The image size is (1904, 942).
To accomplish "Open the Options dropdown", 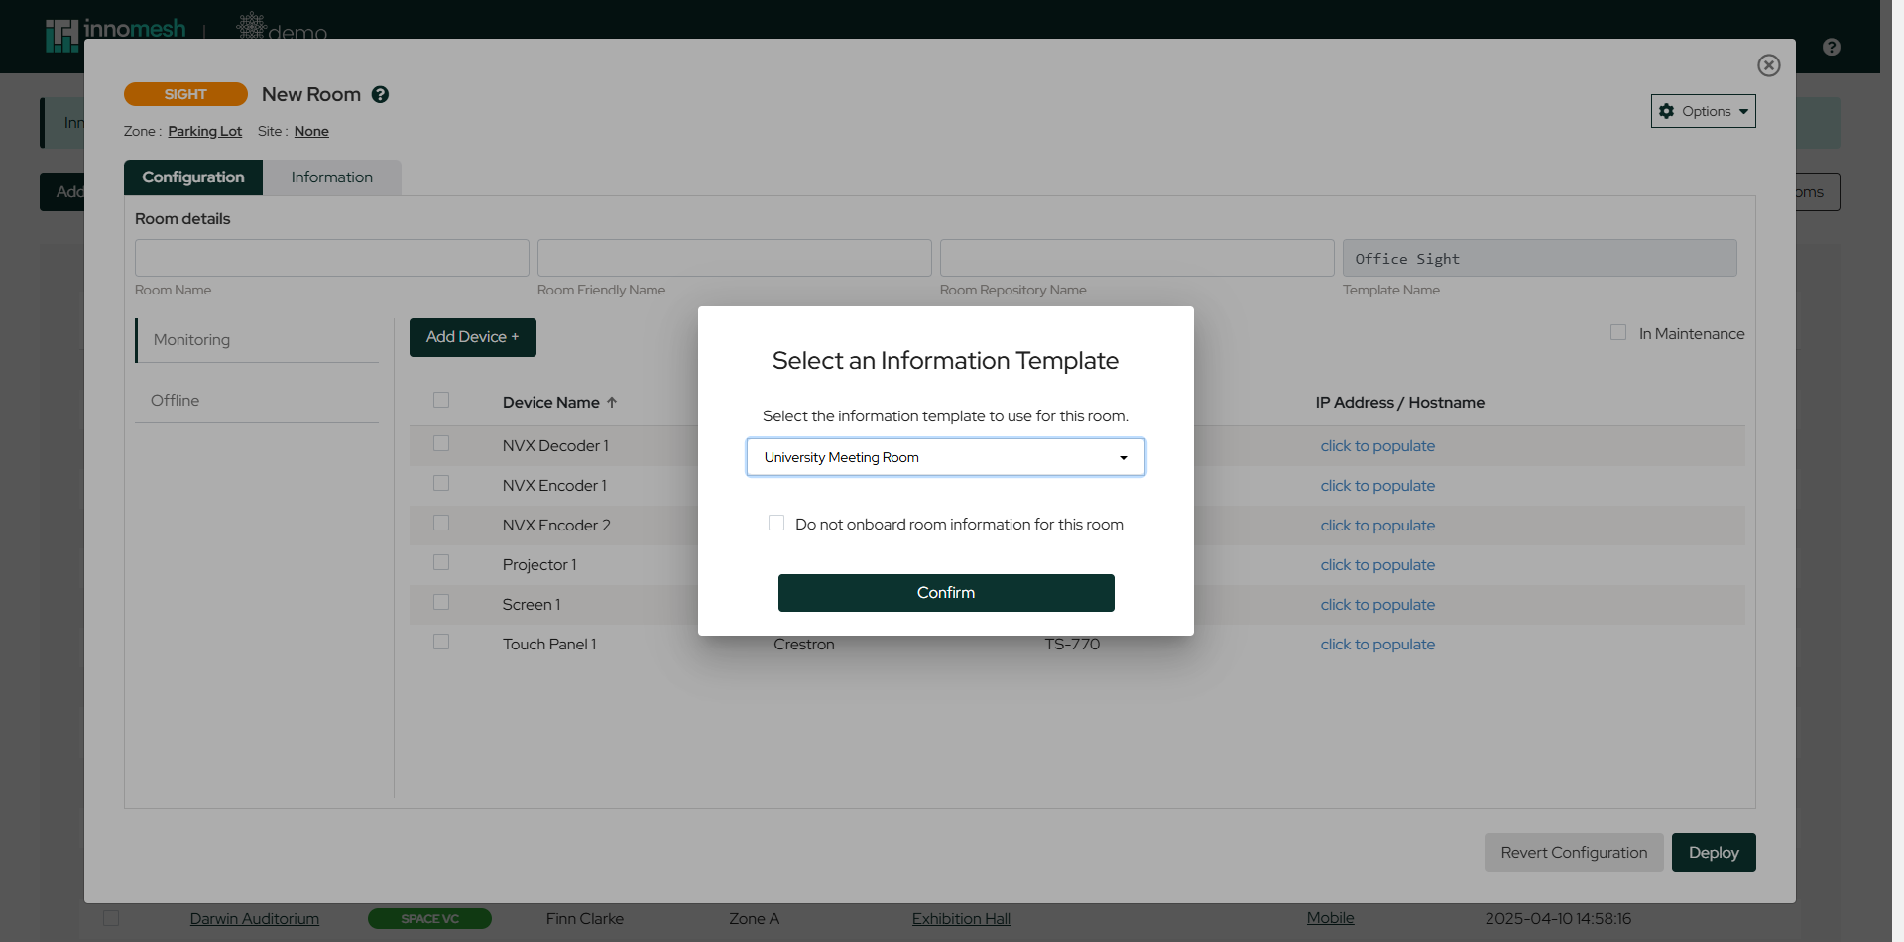I will 1703,111.
